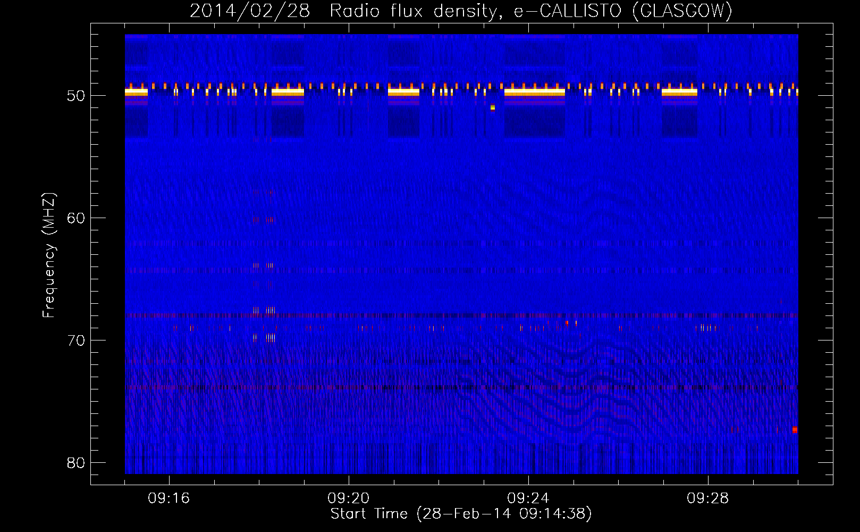
Task: Click the red spot near 77 MHz at right edge
Action: pos(795,429)
